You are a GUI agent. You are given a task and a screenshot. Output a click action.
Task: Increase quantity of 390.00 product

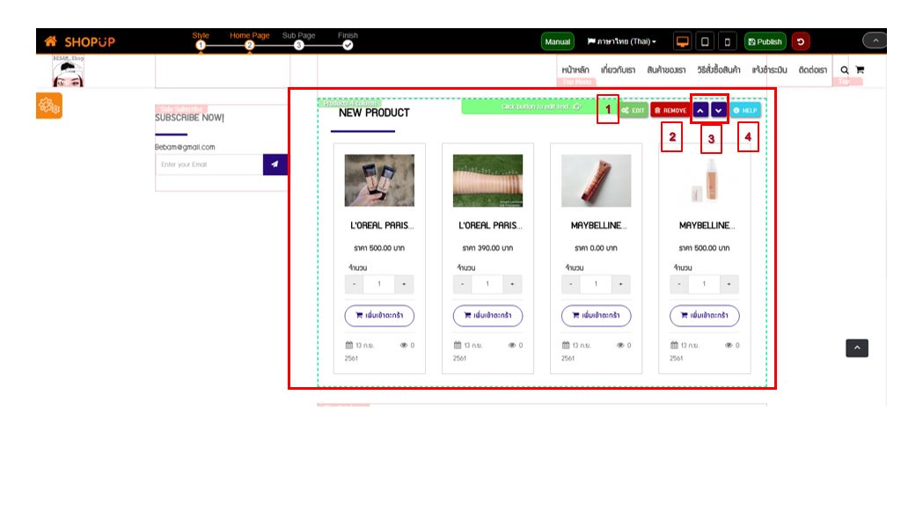click(x=513, y=284)
